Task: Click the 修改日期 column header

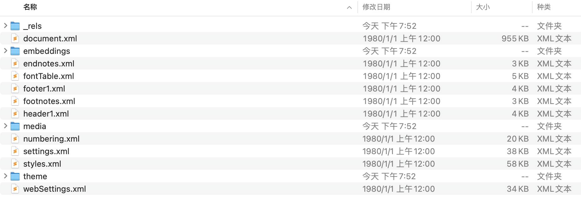Action: click(377, 7)
